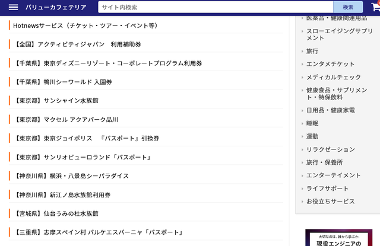Select 旅行・保養所 sidebar category

point(325,162)
